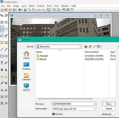Open the Save as type dropdown
The height and width of the screenshot is (118, 119).
(74, 109)
